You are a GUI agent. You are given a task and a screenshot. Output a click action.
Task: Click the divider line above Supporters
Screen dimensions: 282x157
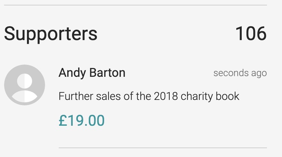pyautogui.click(x=136, y=5)
